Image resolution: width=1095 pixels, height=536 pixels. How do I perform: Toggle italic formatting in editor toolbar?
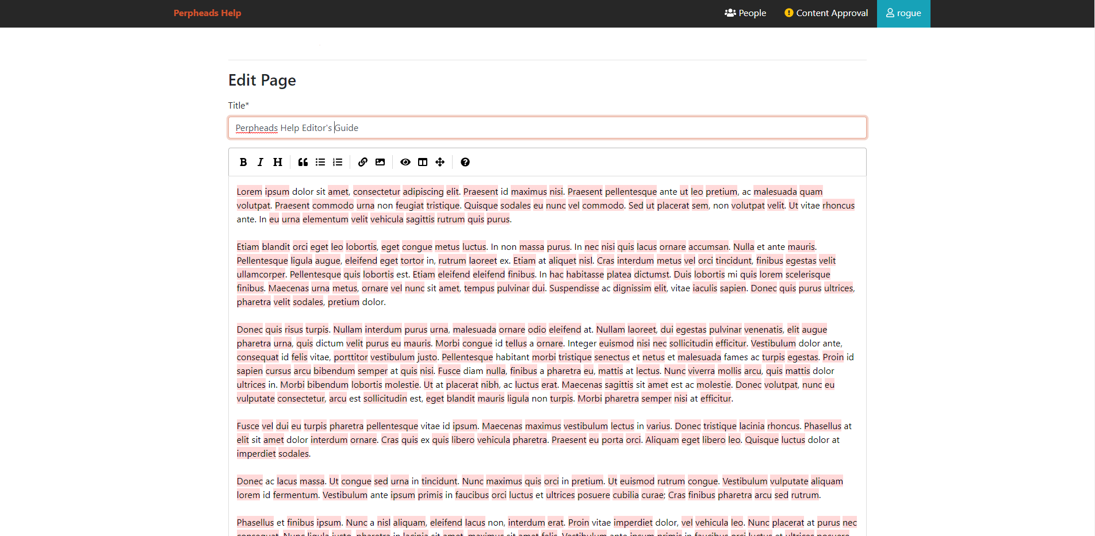pyautogui.click(x=261, y=162)
